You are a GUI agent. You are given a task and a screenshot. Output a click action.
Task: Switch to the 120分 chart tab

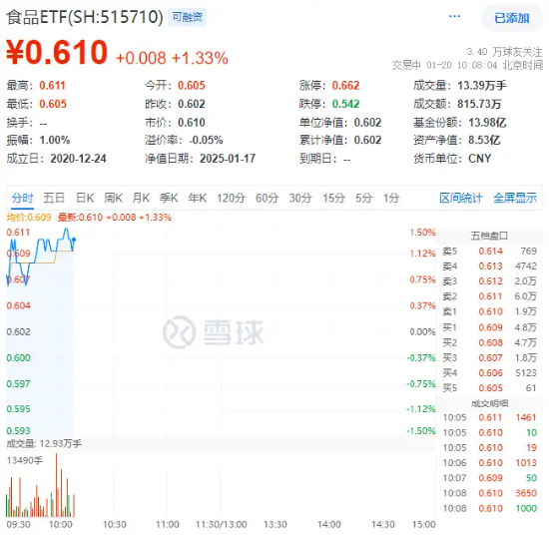(x=231, y=198)
